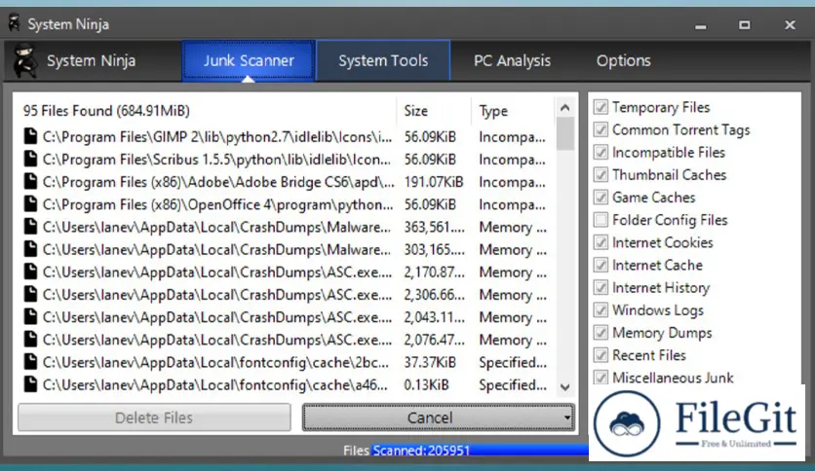The image size is (815, 471).
Task: Click the 95 Files Found column header
Action: point(206,111)
